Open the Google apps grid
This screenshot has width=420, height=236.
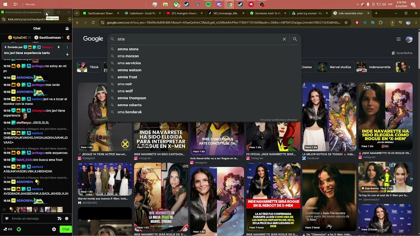(398, 39)
